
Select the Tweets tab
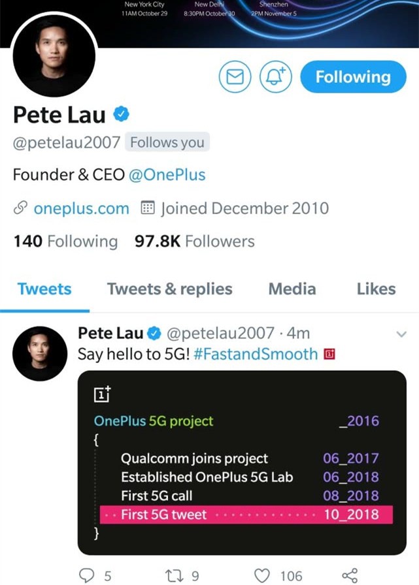[44, 289]
